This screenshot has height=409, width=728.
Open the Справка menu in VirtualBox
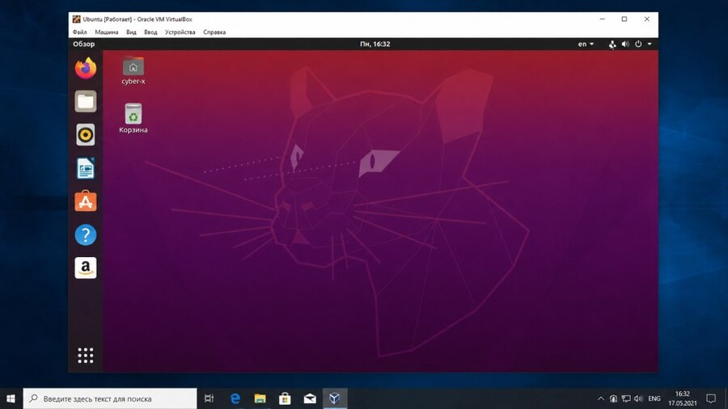(214, 32)
